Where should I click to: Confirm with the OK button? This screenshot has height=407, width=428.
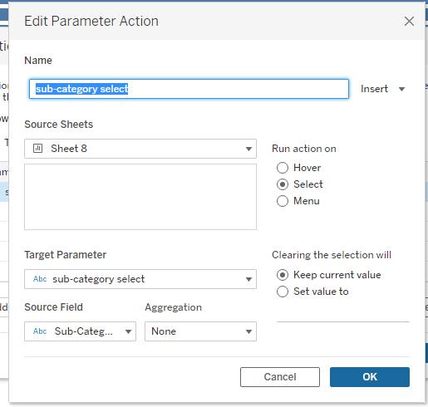370,377
